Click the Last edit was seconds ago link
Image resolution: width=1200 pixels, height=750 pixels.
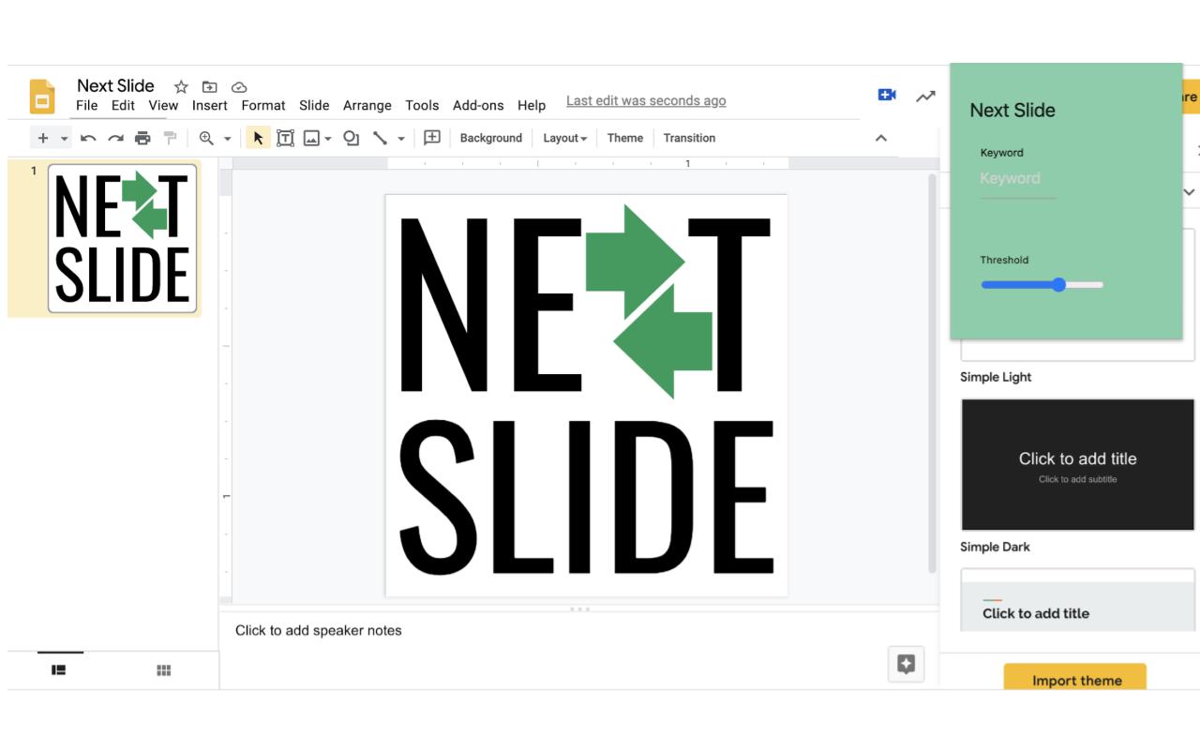[x=646, y=101]
